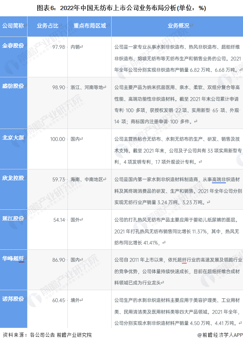Viewport: 243px width, 343px height.
Task: Click the chart title 图表6
Action: [121, 8]
